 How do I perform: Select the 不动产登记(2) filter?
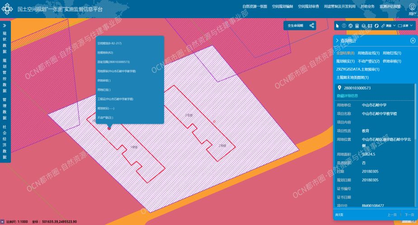(369, 61)
